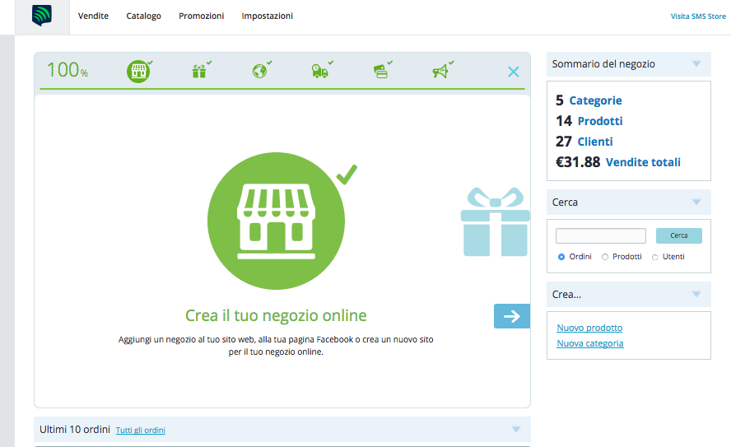Open the Impostazioni menu
This screenshot has height=447, width=731.
coord(268,16)
